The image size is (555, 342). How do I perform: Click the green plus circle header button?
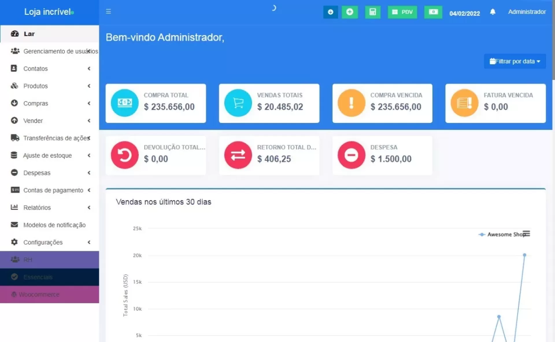tap(350, 12)
